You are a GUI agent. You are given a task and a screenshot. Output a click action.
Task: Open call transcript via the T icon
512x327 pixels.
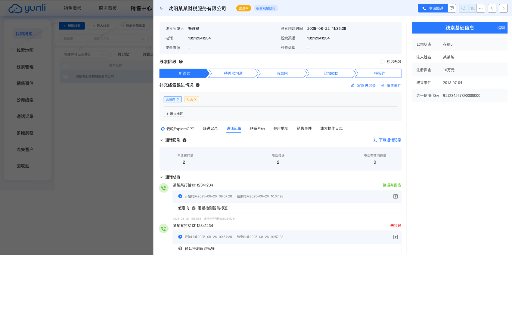pos(395,196)
